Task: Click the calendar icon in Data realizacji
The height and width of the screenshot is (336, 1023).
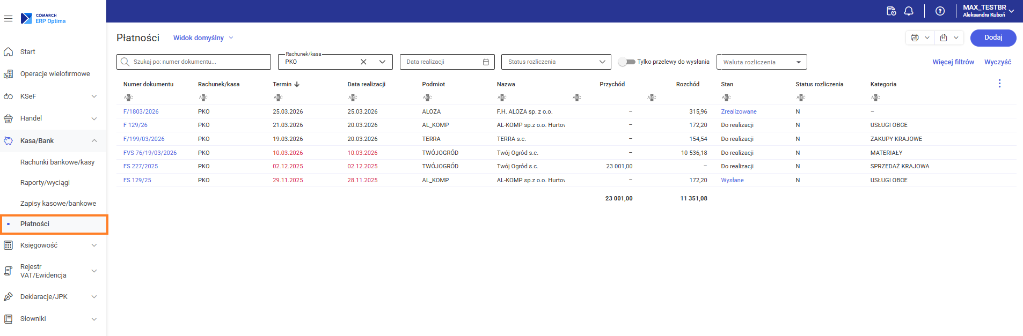Action: click(x=486, y=62)
